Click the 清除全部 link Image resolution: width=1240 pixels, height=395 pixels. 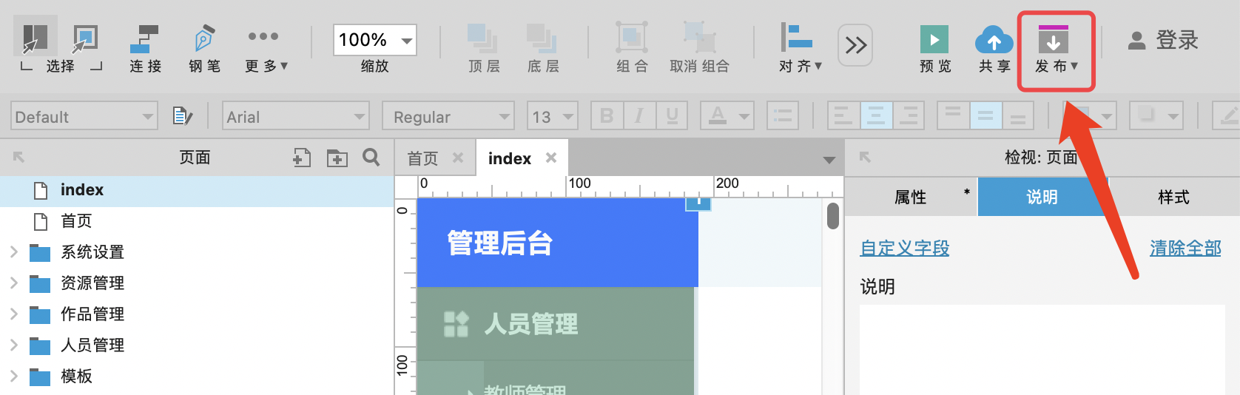click(1185, 249)
